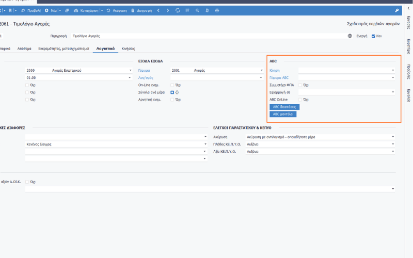Viewport: 413px width, 258px height.
Task: Click the Διαγραφή toolbar button
Action: [141, 10]
